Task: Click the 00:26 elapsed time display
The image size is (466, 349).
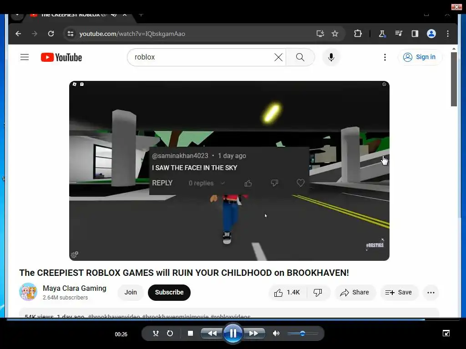Action: tap(121, 334)
